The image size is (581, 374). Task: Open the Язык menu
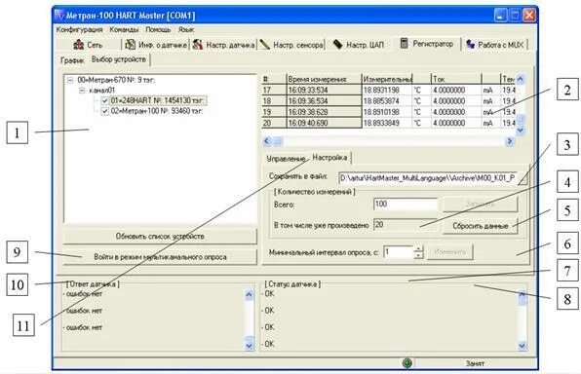pos(185,29)
